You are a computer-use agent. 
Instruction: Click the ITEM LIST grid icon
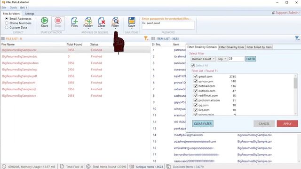(x=153, y=38)
